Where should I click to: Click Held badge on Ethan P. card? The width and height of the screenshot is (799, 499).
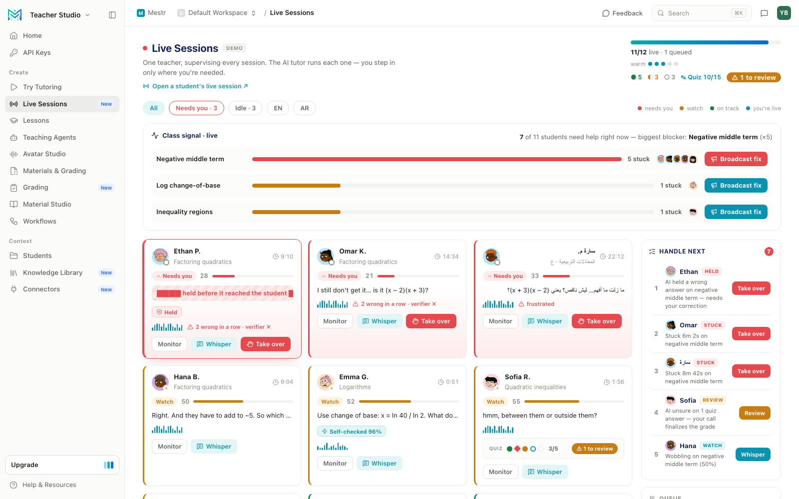click(167, 312)
